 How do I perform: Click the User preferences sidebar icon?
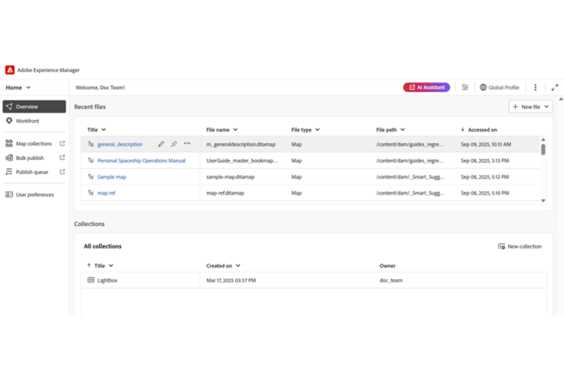(x=9, y=194)
